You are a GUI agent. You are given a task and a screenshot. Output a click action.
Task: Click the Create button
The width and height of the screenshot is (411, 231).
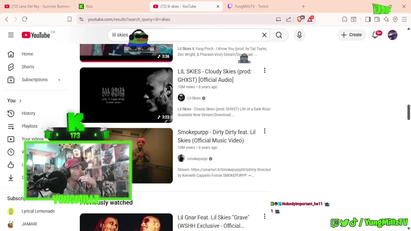pyautogui.click(x=351, y=35)
